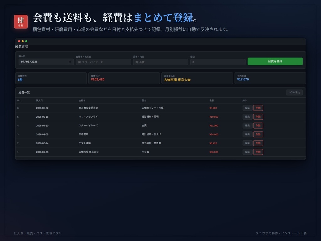Click the date cell 2026-05-18
Image resolution: width=321 pixels, height=241 pixels.
click(42, 117)
